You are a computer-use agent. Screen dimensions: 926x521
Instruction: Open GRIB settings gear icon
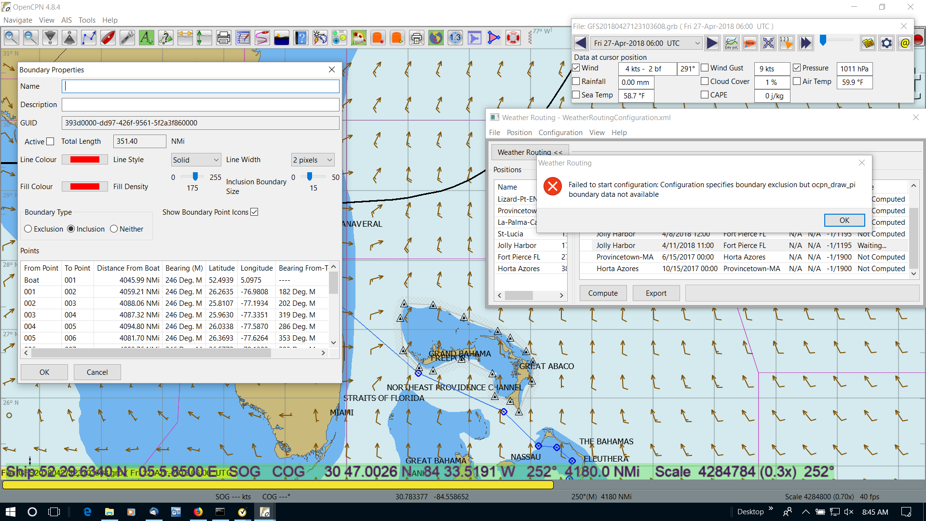click(x=886, y=43)
